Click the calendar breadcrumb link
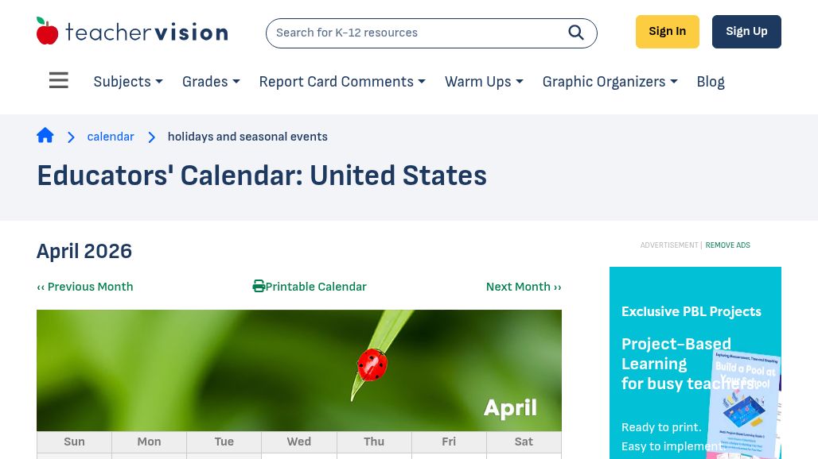Image resolution: width=818 pixels, height=459 pixels. point(111,137)
